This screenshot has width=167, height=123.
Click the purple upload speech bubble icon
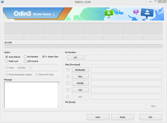point(136,12)
